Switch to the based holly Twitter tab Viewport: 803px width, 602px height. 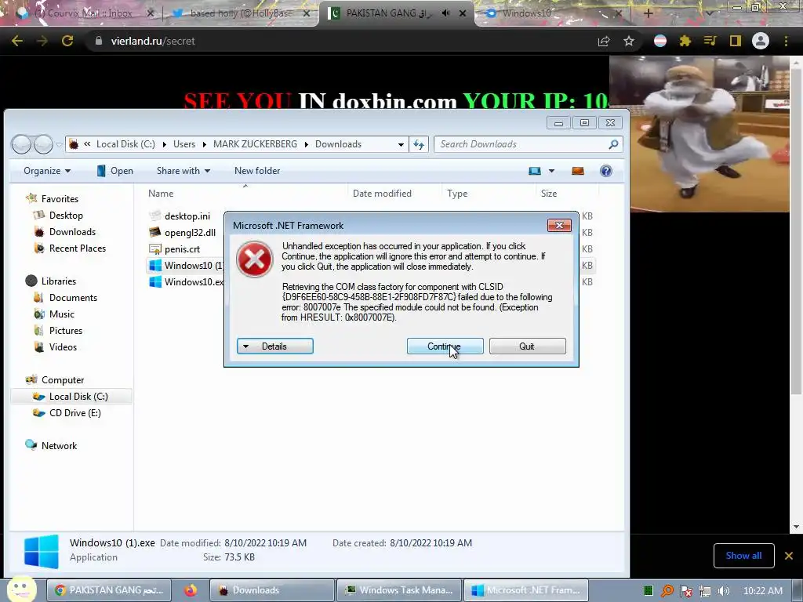[x=241, y=13]
